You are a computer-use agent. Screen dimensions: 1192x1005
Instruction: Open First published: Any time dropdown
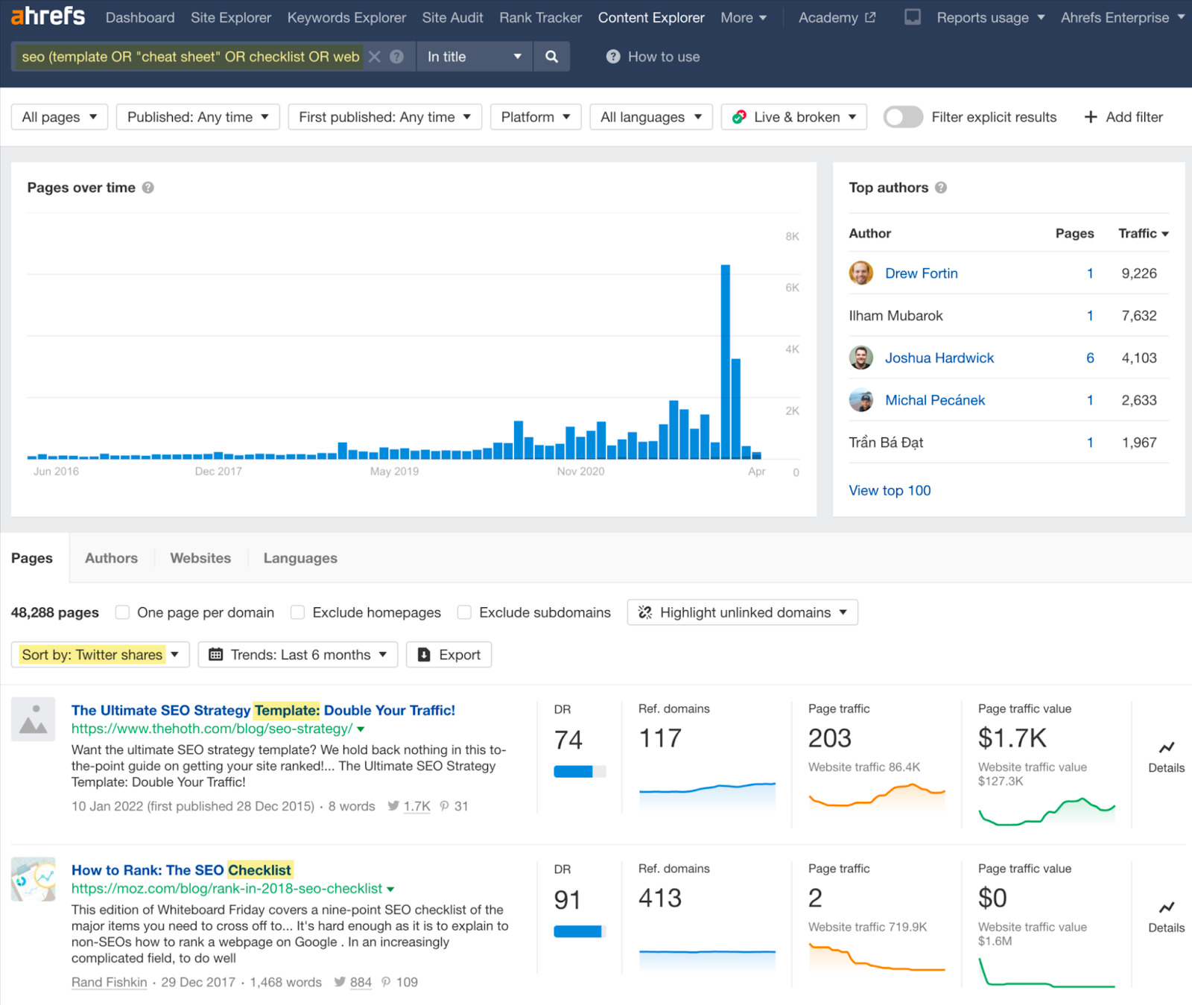tap(385, 117)
